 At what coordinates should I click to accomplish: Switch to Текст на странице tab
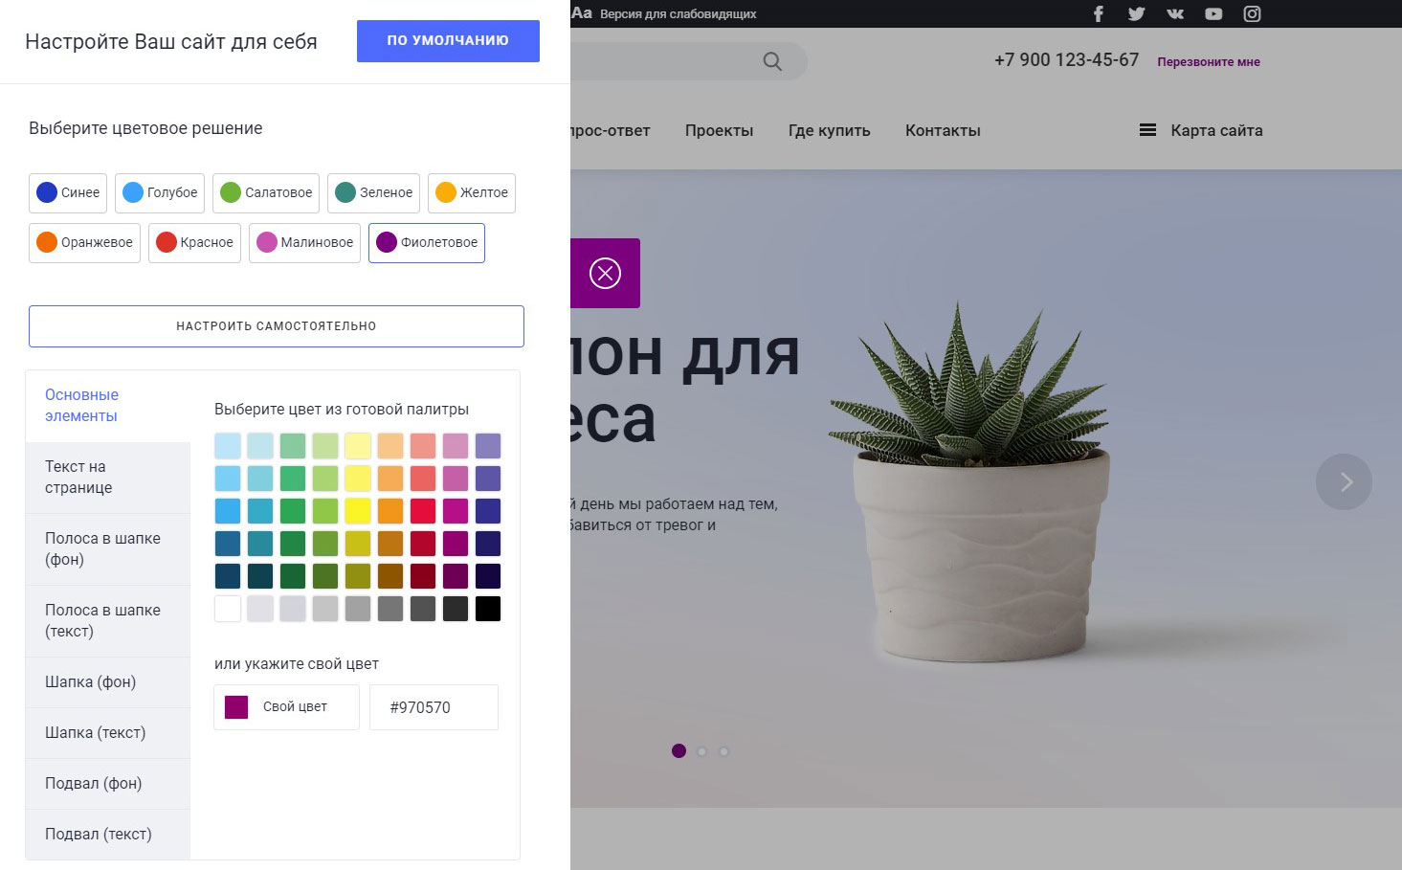pos(107,478)
